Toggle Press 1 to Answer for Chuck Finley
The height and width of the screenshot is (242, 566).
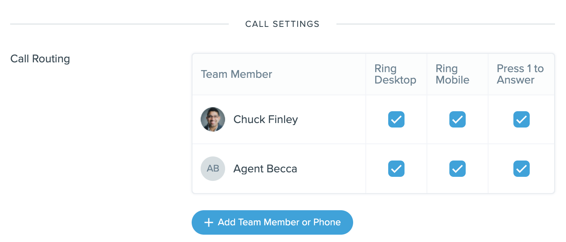point(521,119)
